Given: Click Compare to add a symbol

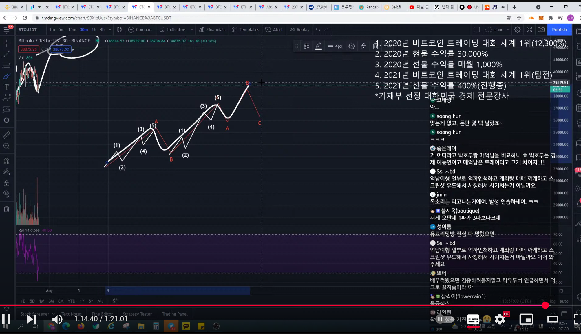Looking at the screenshot, I should point(141,29).
